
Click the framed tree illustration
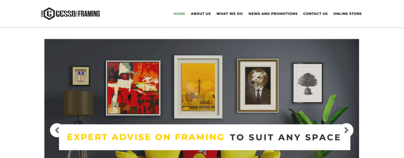[308, 83]
